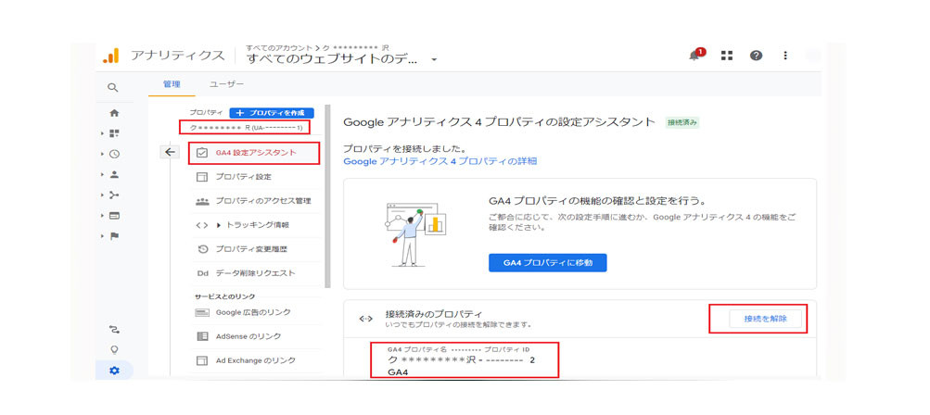Click the Google 広告のリンク icon
Screen dimensions: 930x415
point(201,312)
